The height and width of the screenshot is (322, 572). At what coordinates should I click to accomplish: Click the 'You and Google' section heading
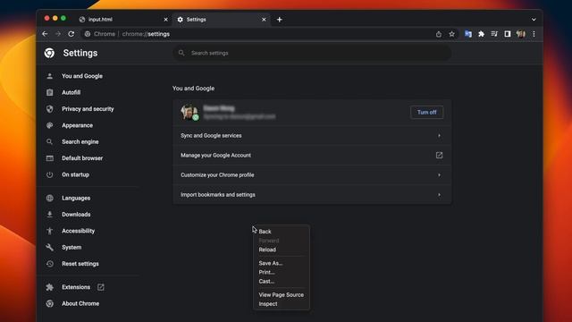tap(193, 89)
